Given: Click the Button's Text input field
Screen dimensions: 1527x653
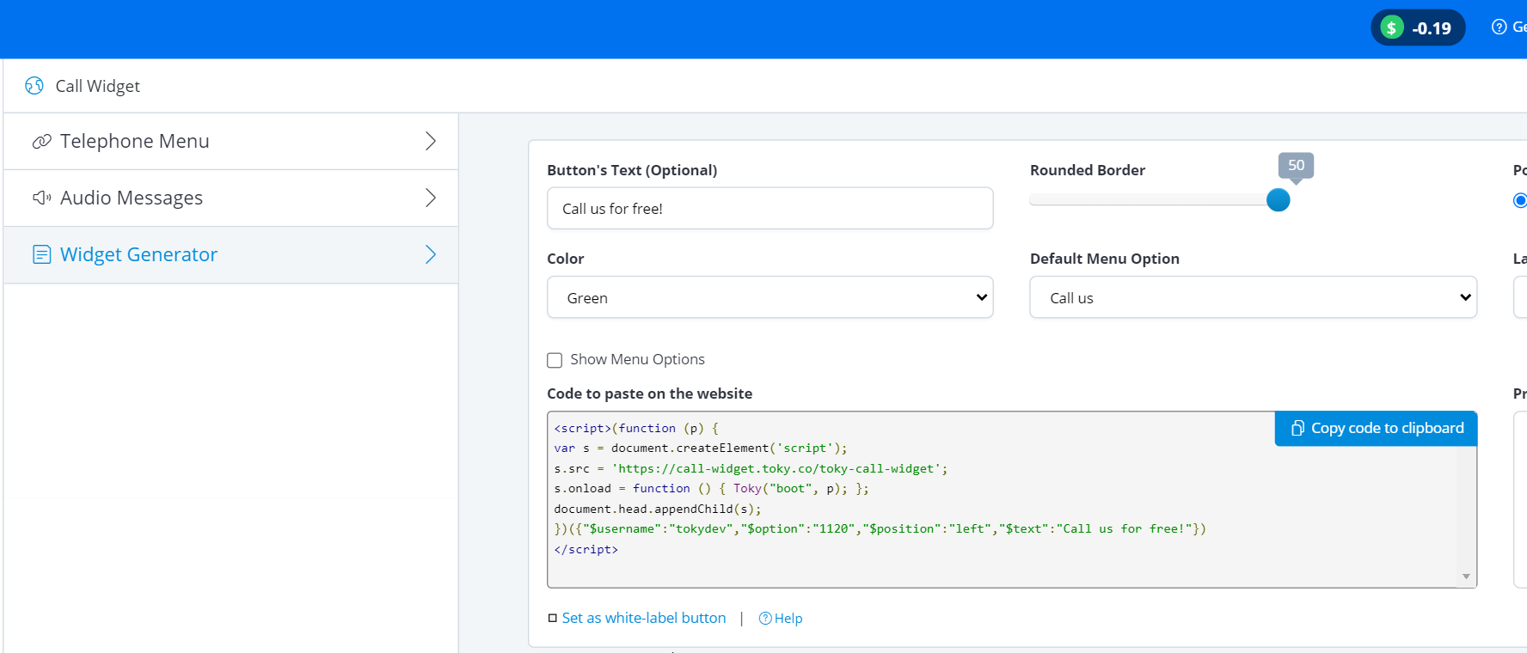Looking at the screenshot, I should (x=770, y=209).
